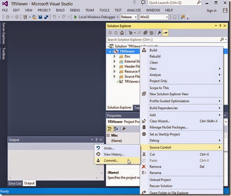Choose Undo... in the Source Control submenu
This screenshot has height=196, width=231.
[117, 148]
